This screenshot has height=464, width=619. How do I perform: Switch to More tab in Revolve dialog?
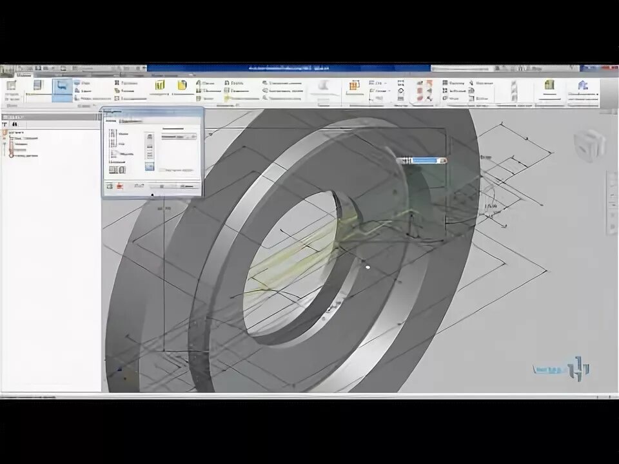click(x=130, y=122)
